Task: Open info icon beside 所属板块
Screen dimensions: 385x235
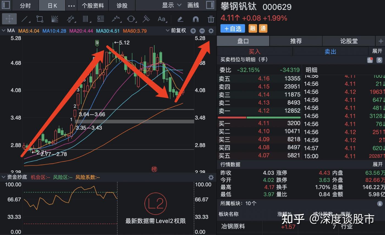Action: point(380,204)
